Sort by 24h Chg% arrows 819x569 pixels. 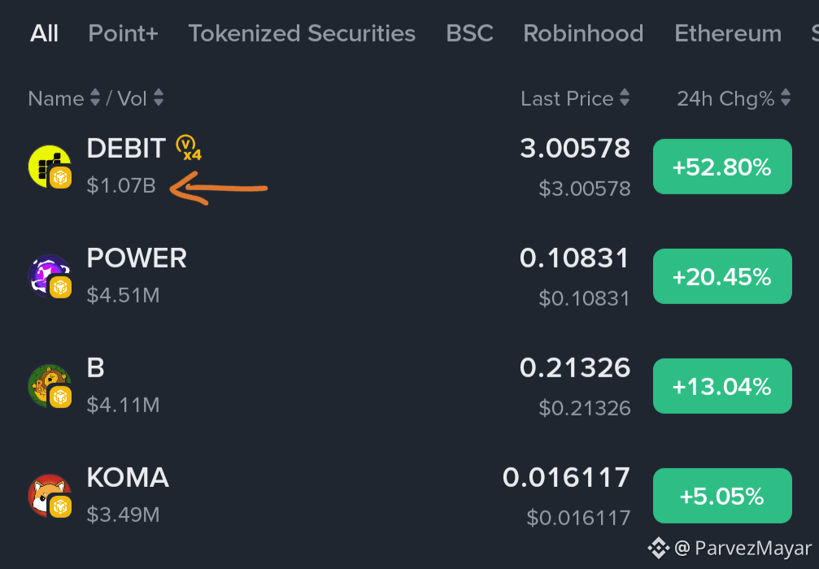(786, 98)
